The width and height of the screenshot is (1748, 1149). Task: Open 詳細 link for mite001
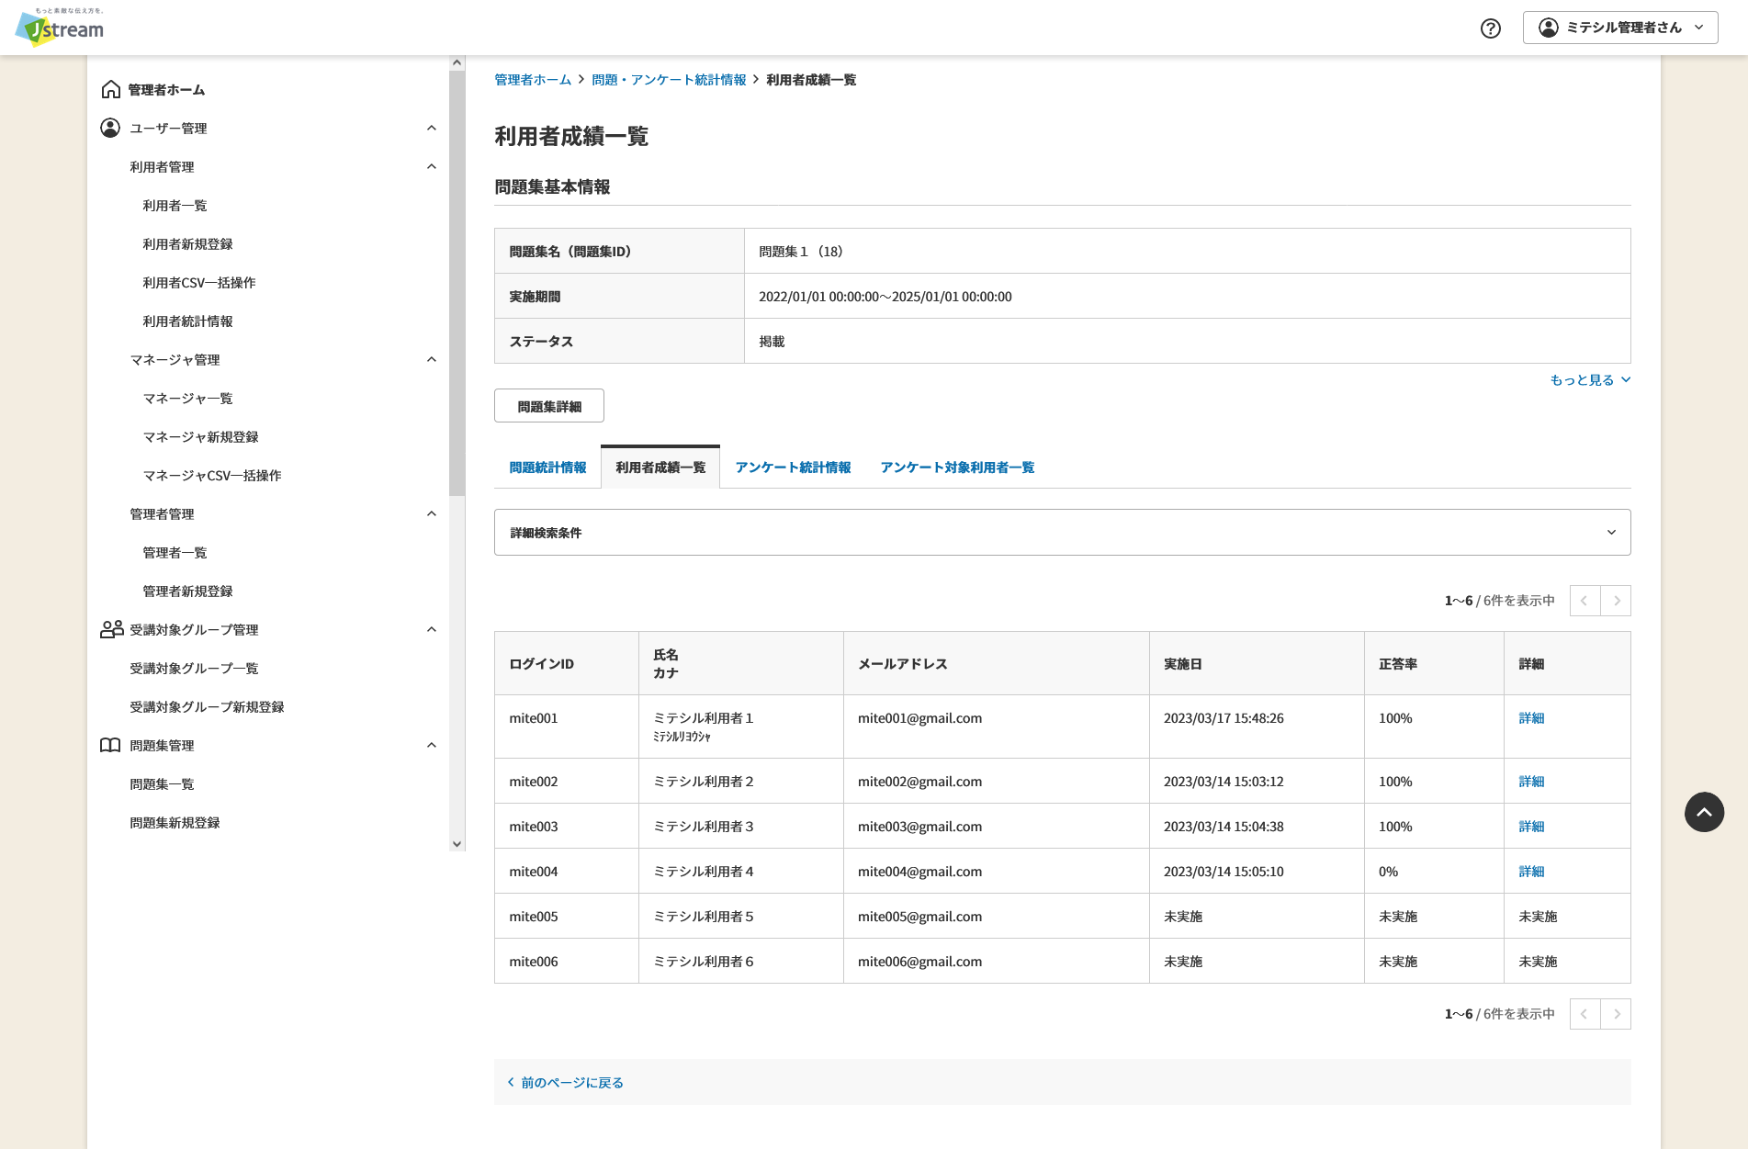pos(1531,718)
